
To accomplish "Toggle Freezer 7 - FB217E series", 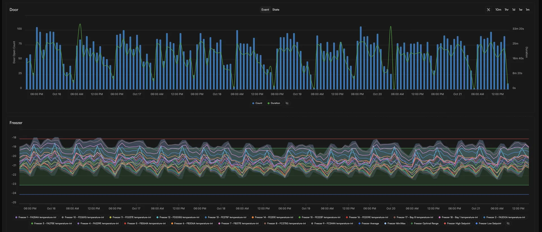I will [x=239, y=224].
